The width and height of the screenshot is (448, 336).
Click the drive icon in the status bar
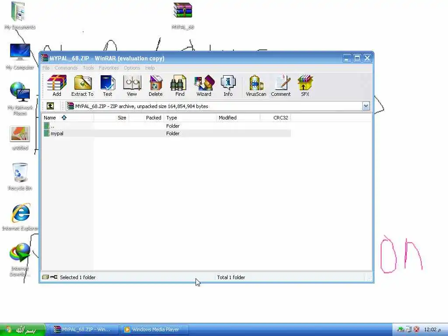45,277
